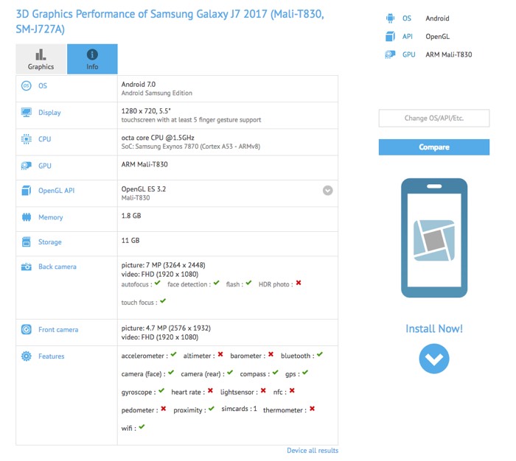Click the API cube icon in sidebar
This screenshot has height=461, width=516.
point(390,36)
